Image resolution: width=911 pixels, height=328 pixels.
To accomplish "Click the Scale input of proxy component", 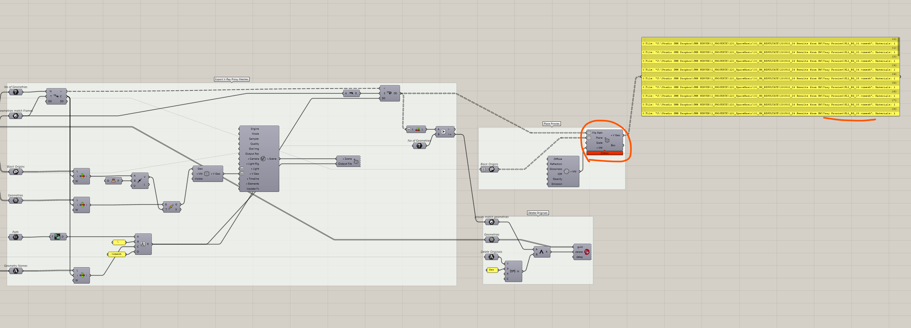I will (x=599, y=143).
